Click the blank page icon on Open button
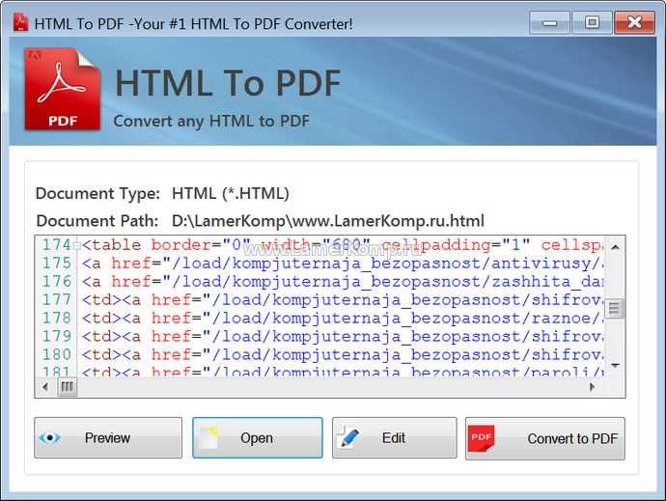Screen dimensions: 666x501 [209, 438]
